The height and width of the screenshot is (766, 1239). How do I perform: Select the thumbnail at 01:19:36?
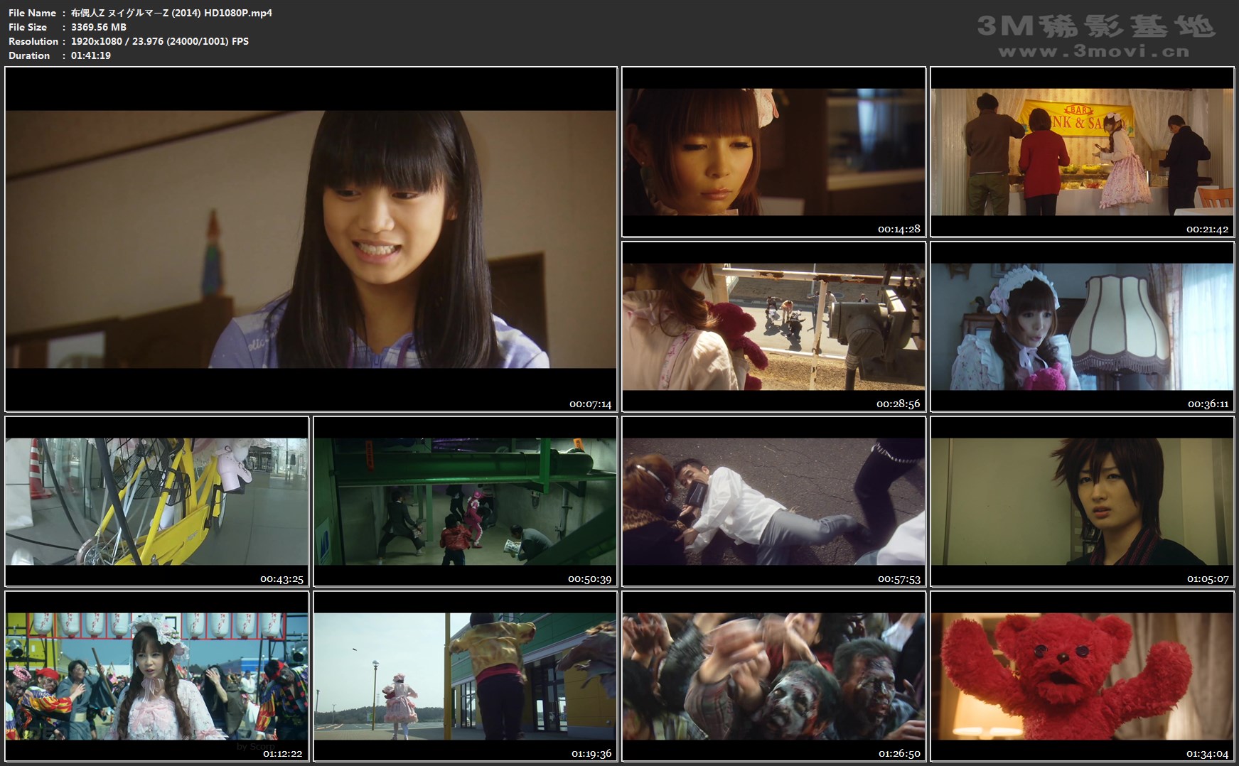(x=465, y=676)
